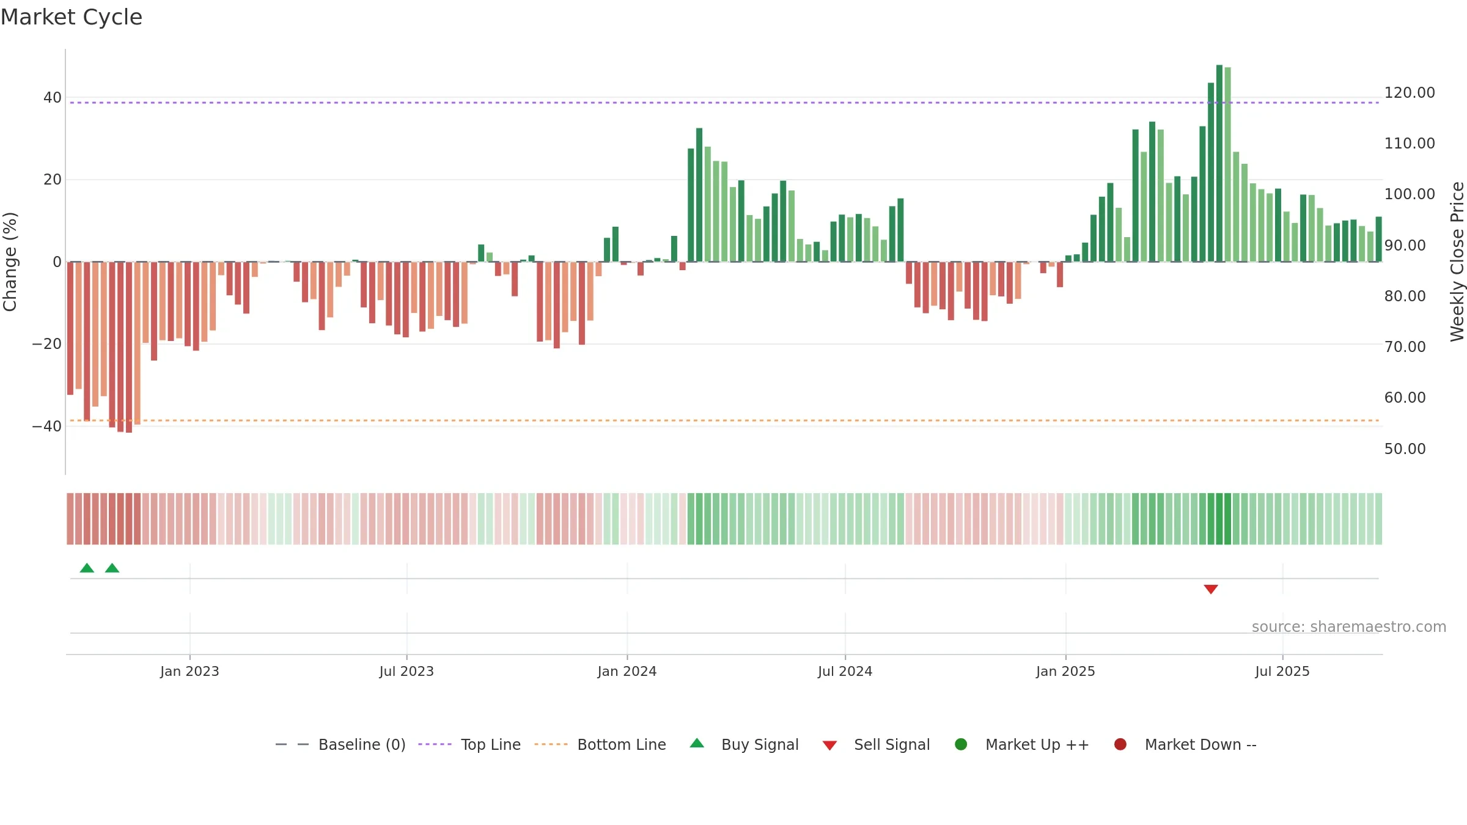Toggle the Buy Signal legend entry
The width and height of the screenshot is (1467, 825).
pos(744,744)
